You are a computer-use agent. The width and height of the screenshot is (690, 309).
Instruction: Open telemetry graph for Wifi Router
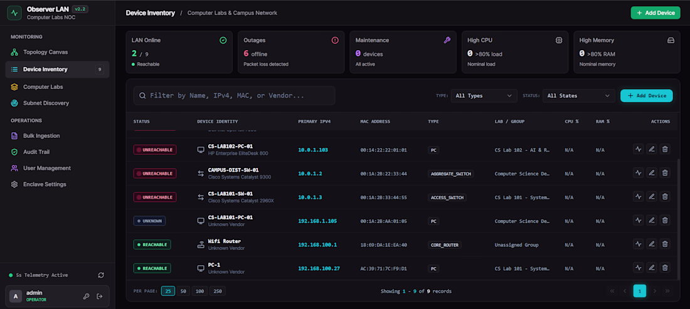638,244
